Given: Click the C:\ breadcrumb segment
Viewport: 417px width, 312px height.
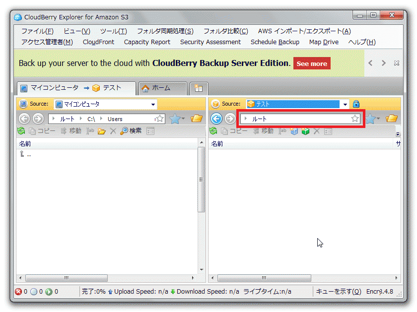Looking at the screenshot, I should tap(91, 119).
